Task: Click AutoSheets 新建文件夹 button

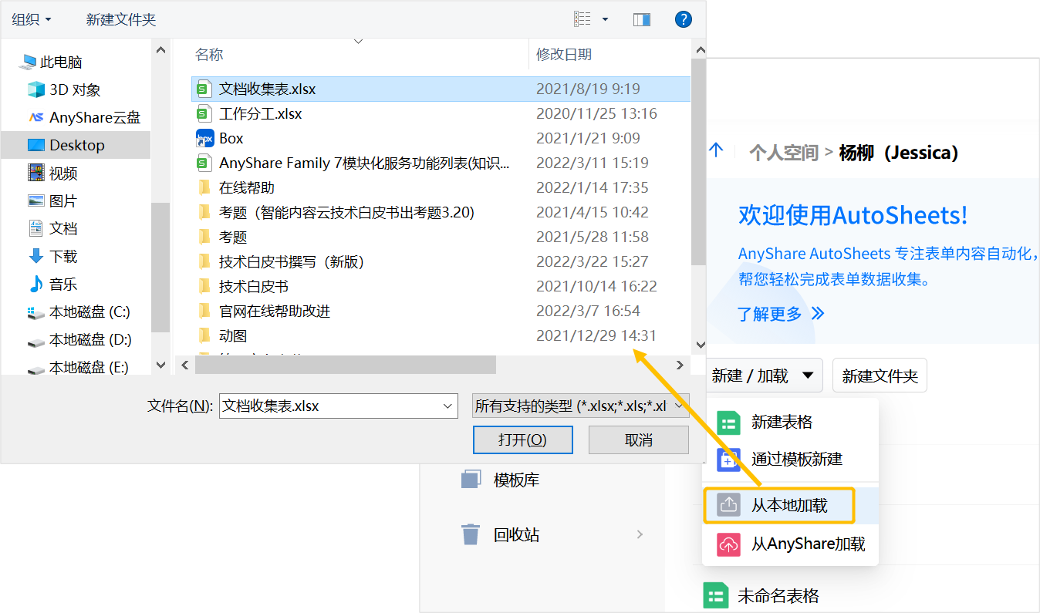Action: (880, 376)
